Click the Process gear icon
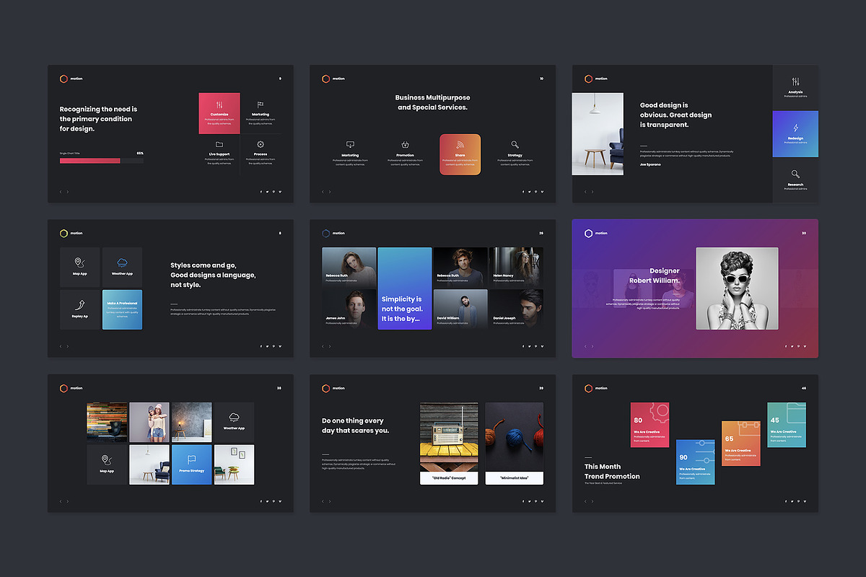Screen dimensions: 866x577 pyautogui.click(x=261, y=145)
